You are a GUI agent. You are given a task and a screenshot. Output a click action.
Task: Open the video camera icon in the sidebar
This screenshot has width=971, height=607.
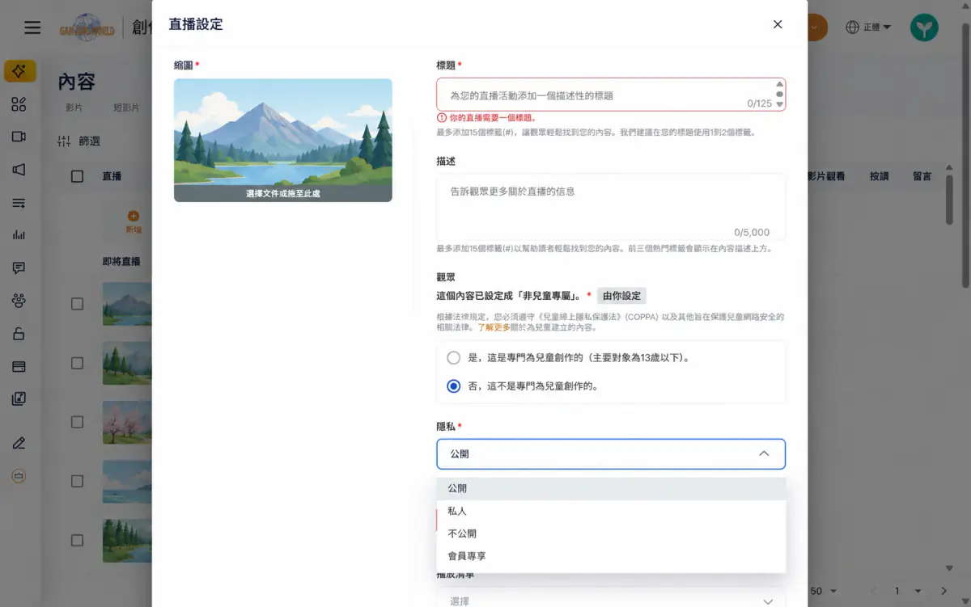[19, 137]
